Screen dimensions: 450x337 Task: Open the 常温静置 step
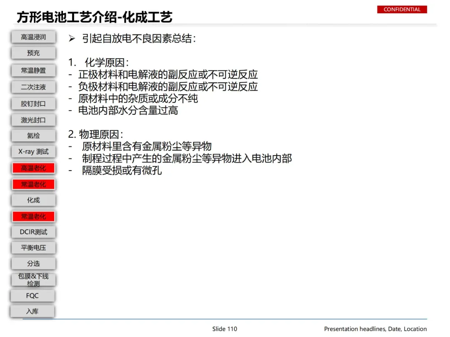coord(33,70)
